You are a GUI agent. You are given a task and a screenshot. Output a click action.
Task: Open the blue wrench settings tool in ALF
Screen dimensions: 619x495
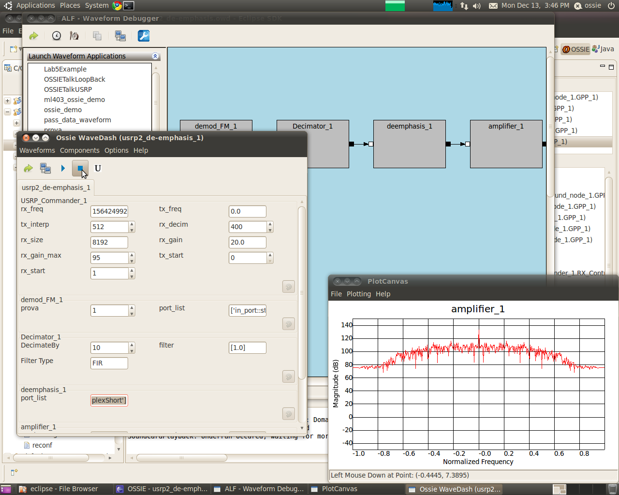[x=144, y=36]
